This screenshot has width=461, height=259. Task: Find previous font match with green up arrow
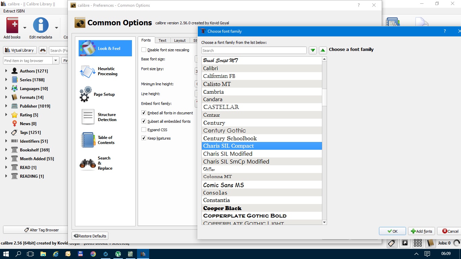coord(323,50)
